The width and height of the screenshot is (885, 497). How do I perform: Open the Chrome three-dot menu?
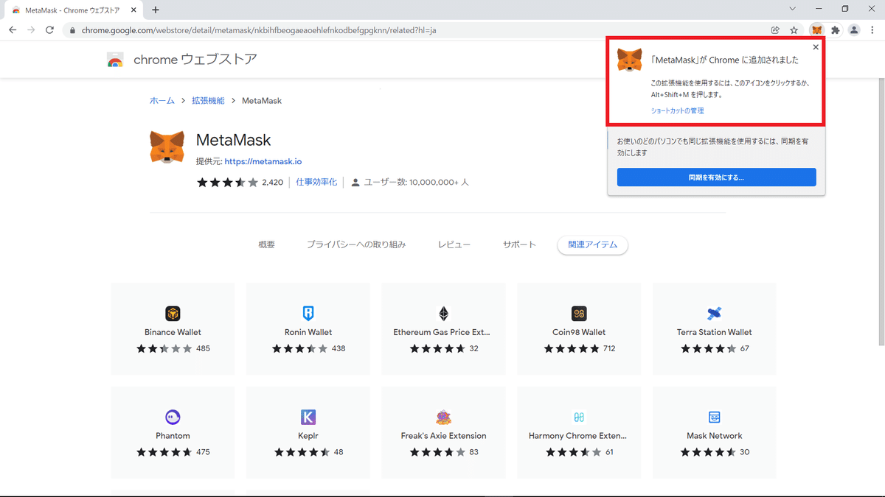(x=872, y=30)
